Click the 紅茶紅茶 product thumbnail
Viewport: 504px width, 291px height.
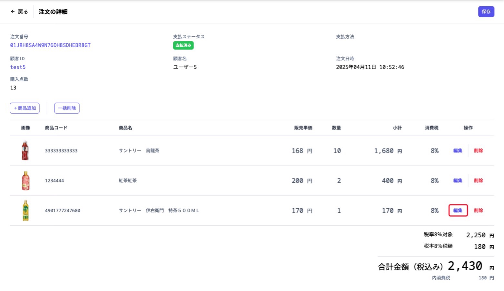coord(26,181)
